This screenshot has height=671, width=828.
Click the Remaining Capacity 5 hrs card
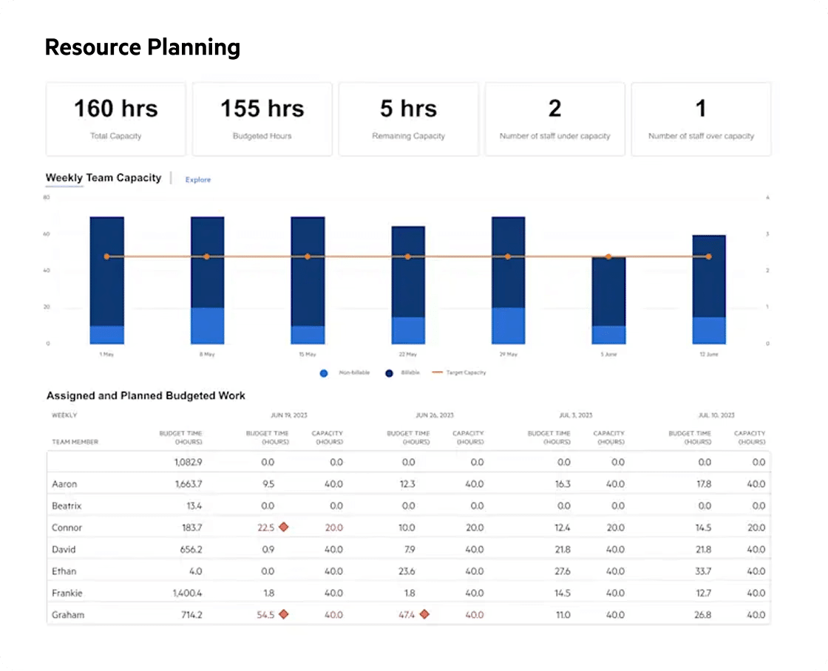click(x=408, y=119)
